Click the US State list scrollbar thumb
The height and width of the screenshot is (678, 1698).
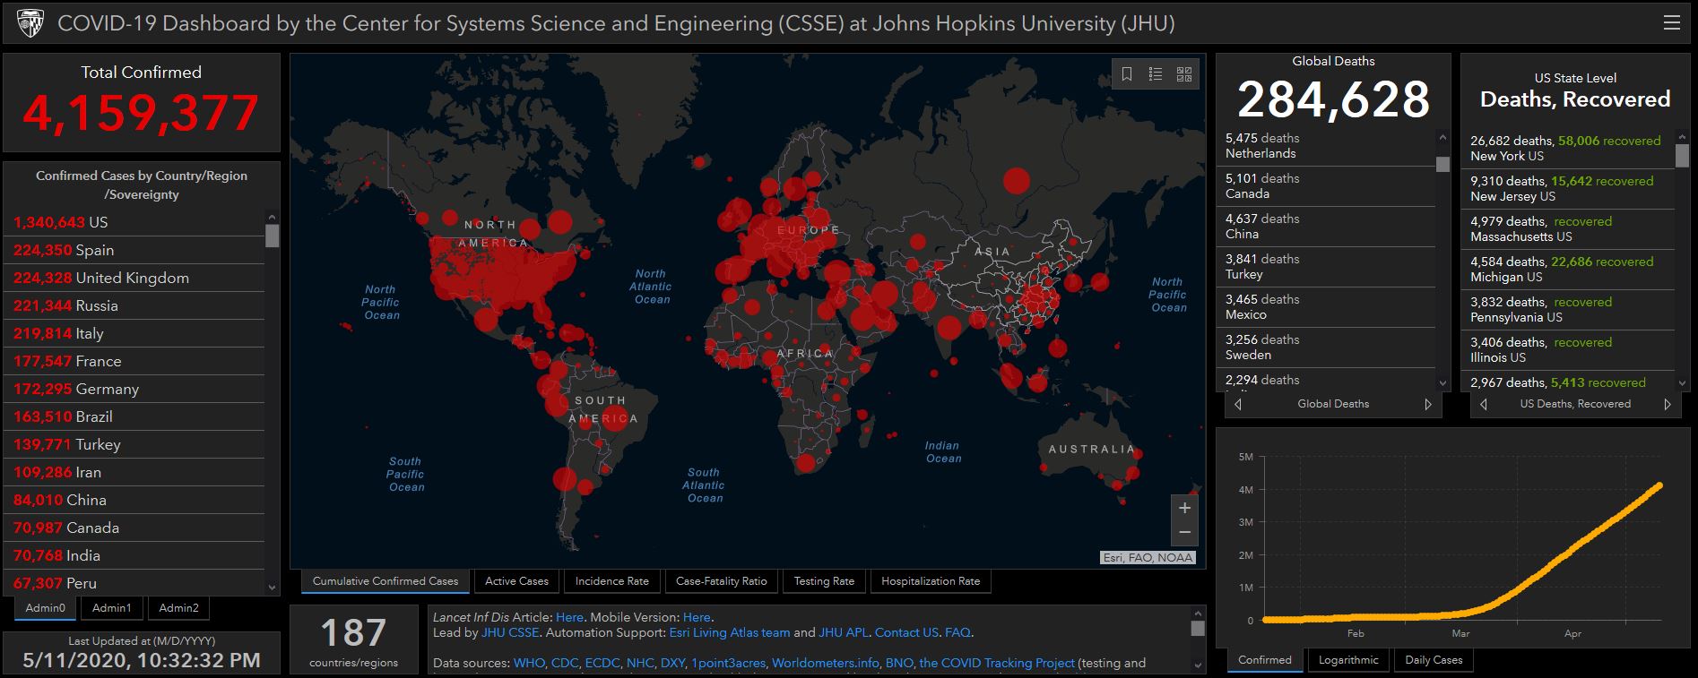(1682, 156)
